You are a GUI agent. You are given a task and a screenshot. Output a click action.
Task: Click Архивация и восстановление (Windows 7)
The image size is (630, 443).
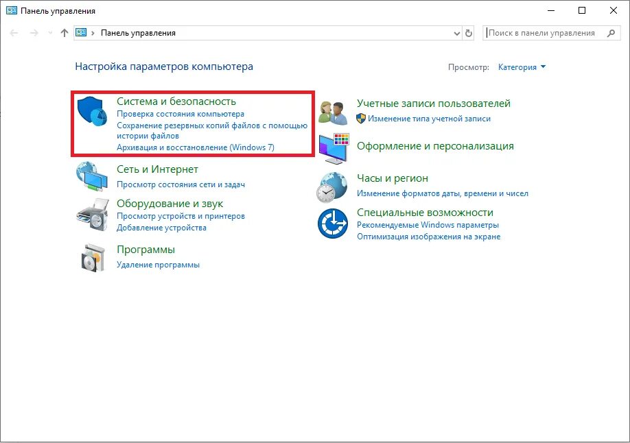pyautogui.click(x=196, y=147)
